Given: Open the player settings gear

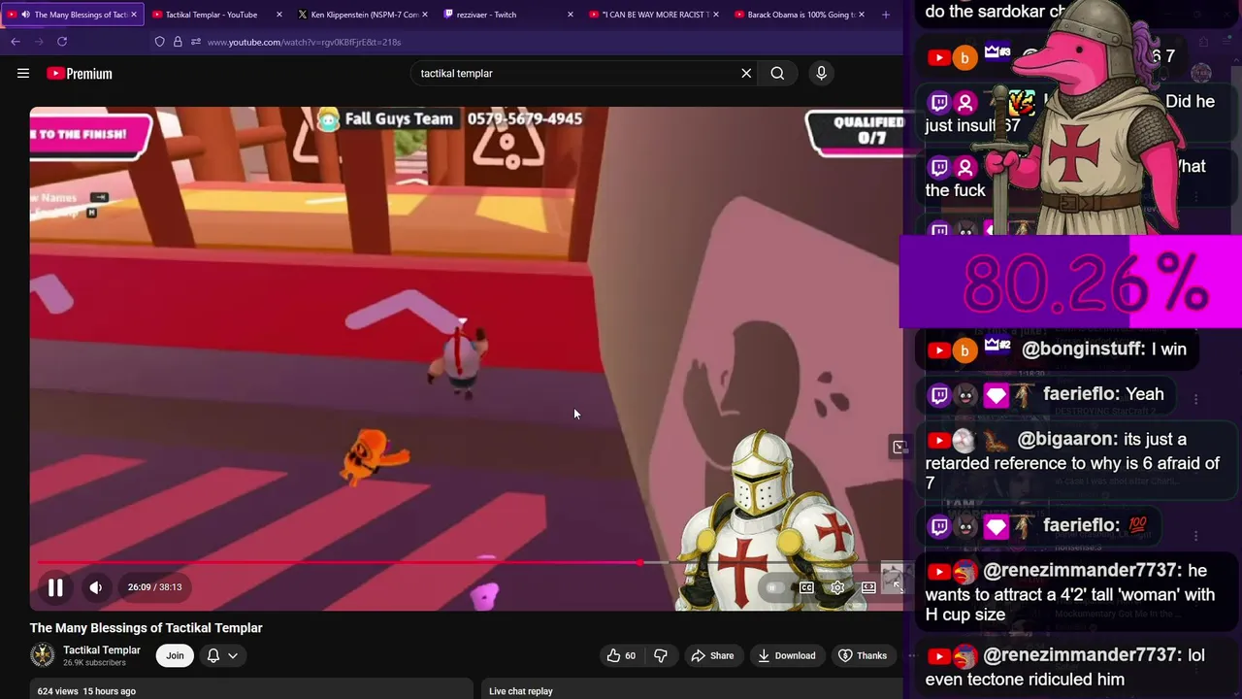Looking at the screenshot, I should pos(837,587).
